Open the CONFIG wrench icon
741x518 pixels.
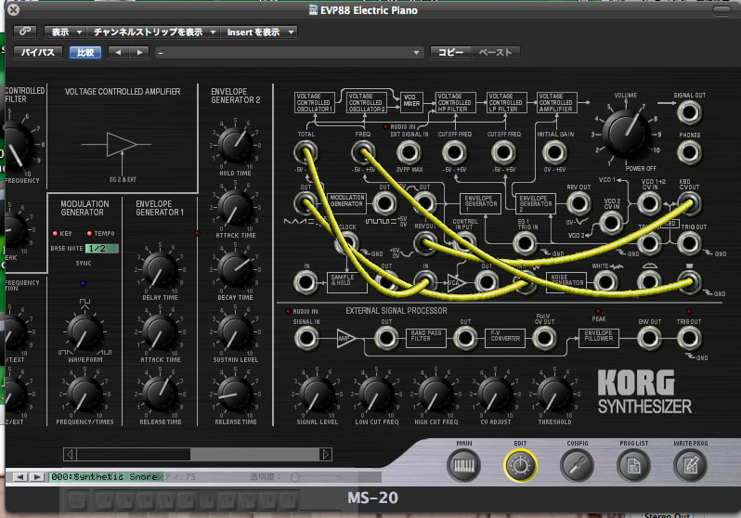click(577, 465)
